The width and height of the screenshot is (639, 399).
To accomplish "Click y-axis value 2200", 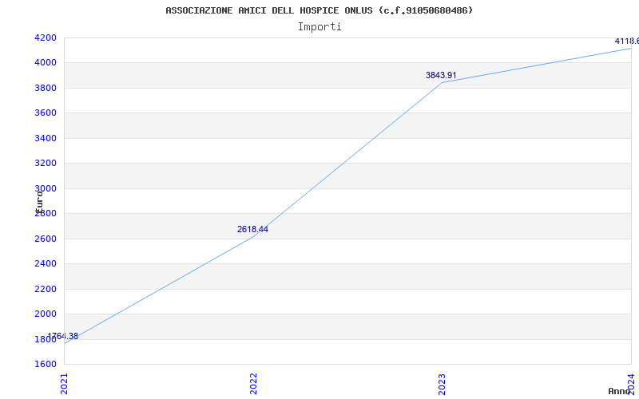I will coord(46,289).
